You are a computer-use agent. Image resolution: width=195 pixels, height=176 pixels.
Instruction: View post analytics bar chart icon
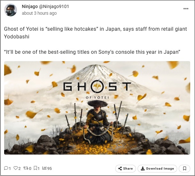44,168
